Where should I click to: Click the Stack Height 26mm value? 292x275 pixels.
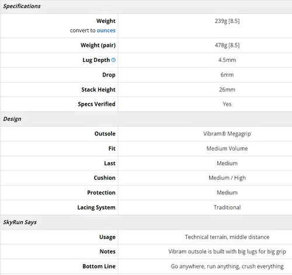pyautogui.click(x=227, y=89)
